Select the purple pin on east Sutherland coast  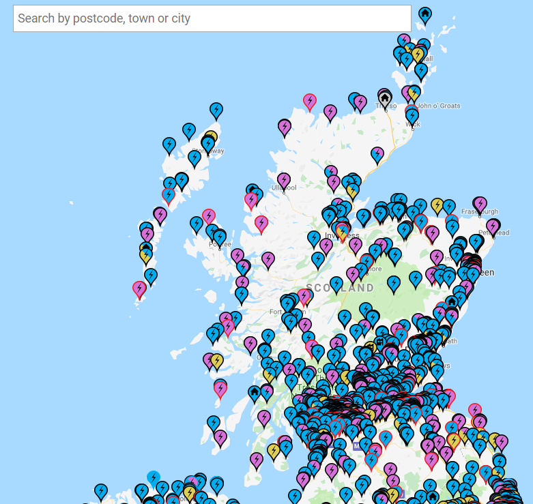pos(377,155)
